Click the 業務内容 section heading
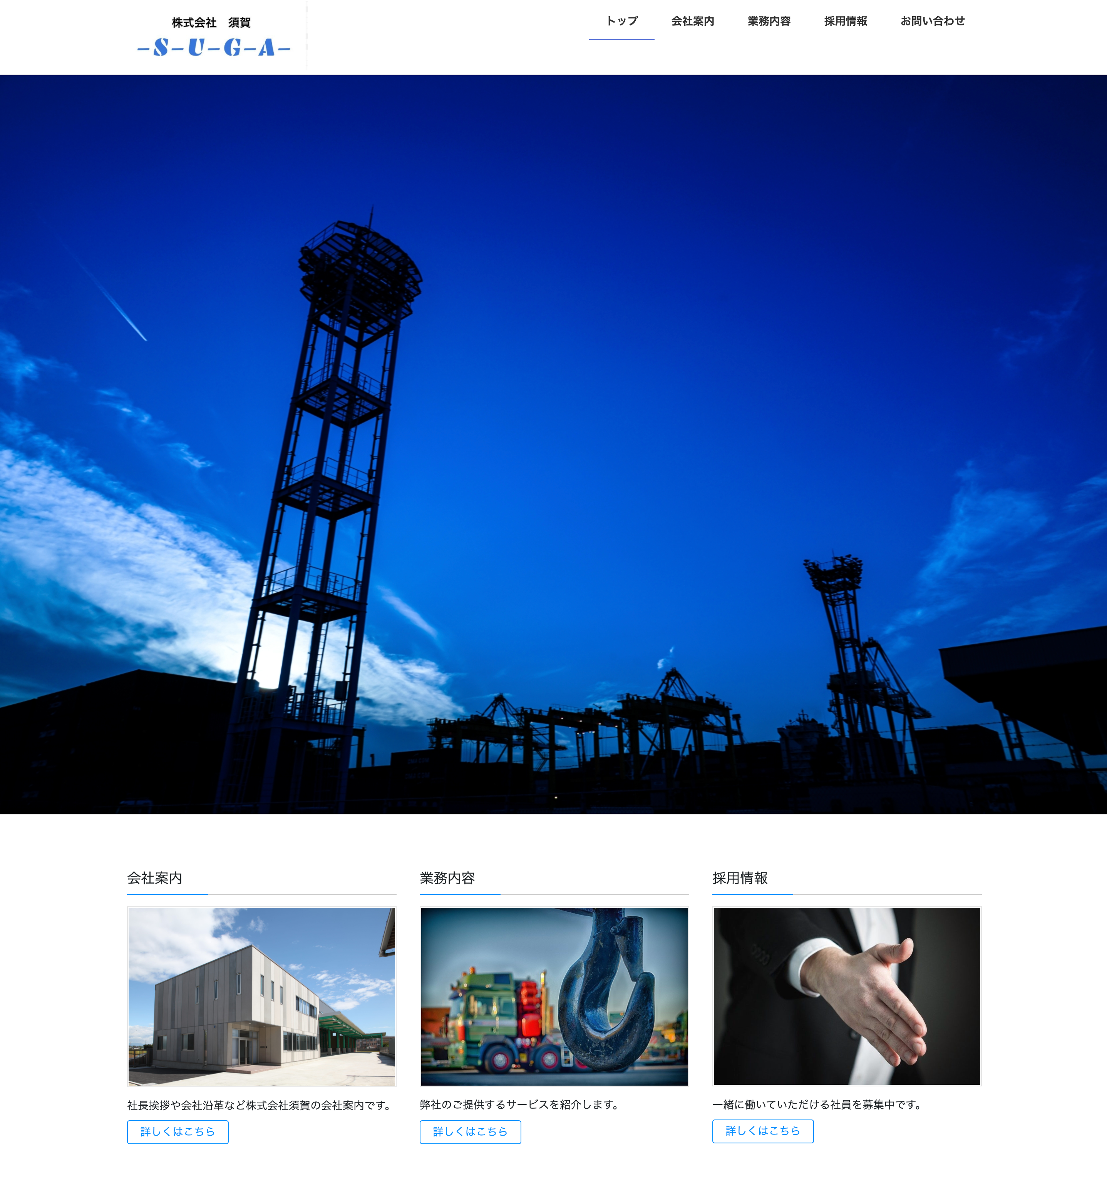This screenshot has height=1183, width=1107. [x=447, y=878]
